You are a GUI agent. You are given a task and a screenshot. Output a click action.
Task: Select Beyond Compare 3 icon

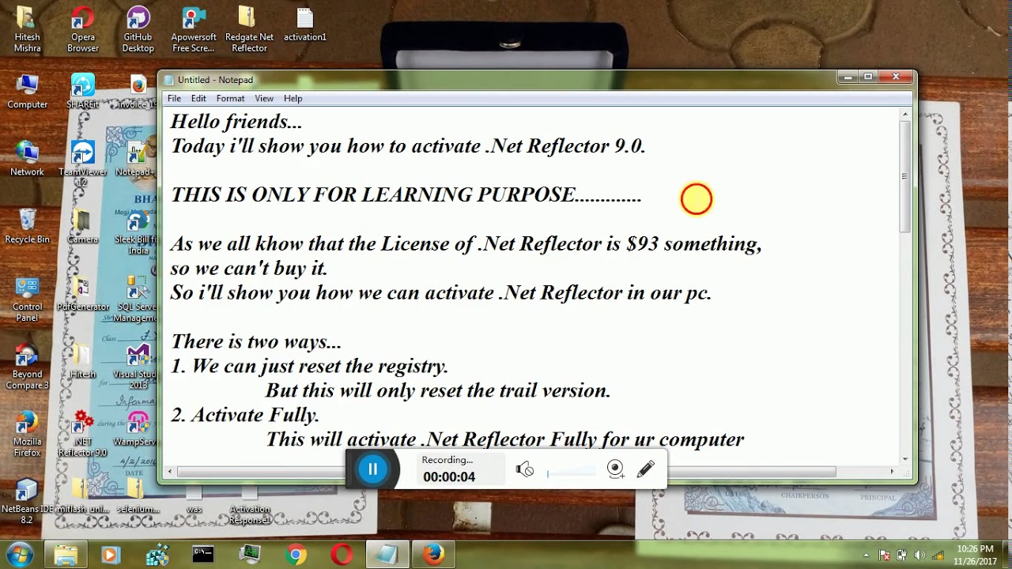click(x=27, y=367)
